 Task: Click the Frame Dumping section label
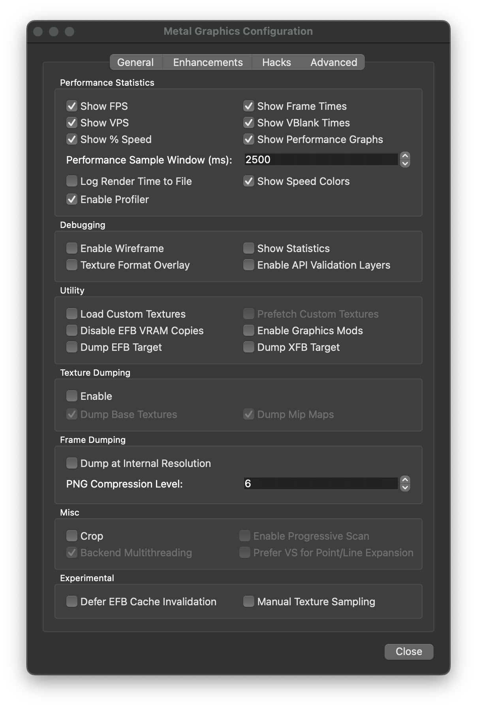93,440
